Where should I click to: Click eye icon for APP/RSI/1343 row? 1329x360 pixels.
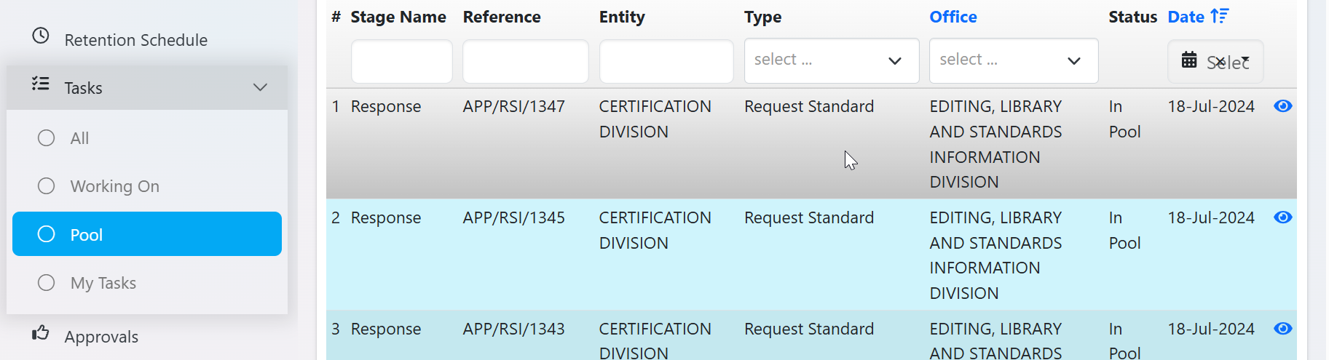pos(1282,329)
